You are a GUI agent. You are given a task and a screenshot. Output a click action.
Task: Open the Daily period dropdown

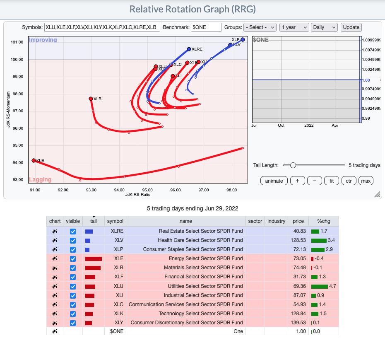tap(324, 27)
